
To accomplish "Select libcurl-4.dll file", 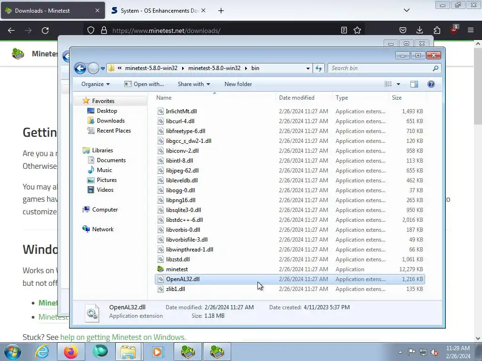I will (x=180, y=121).
